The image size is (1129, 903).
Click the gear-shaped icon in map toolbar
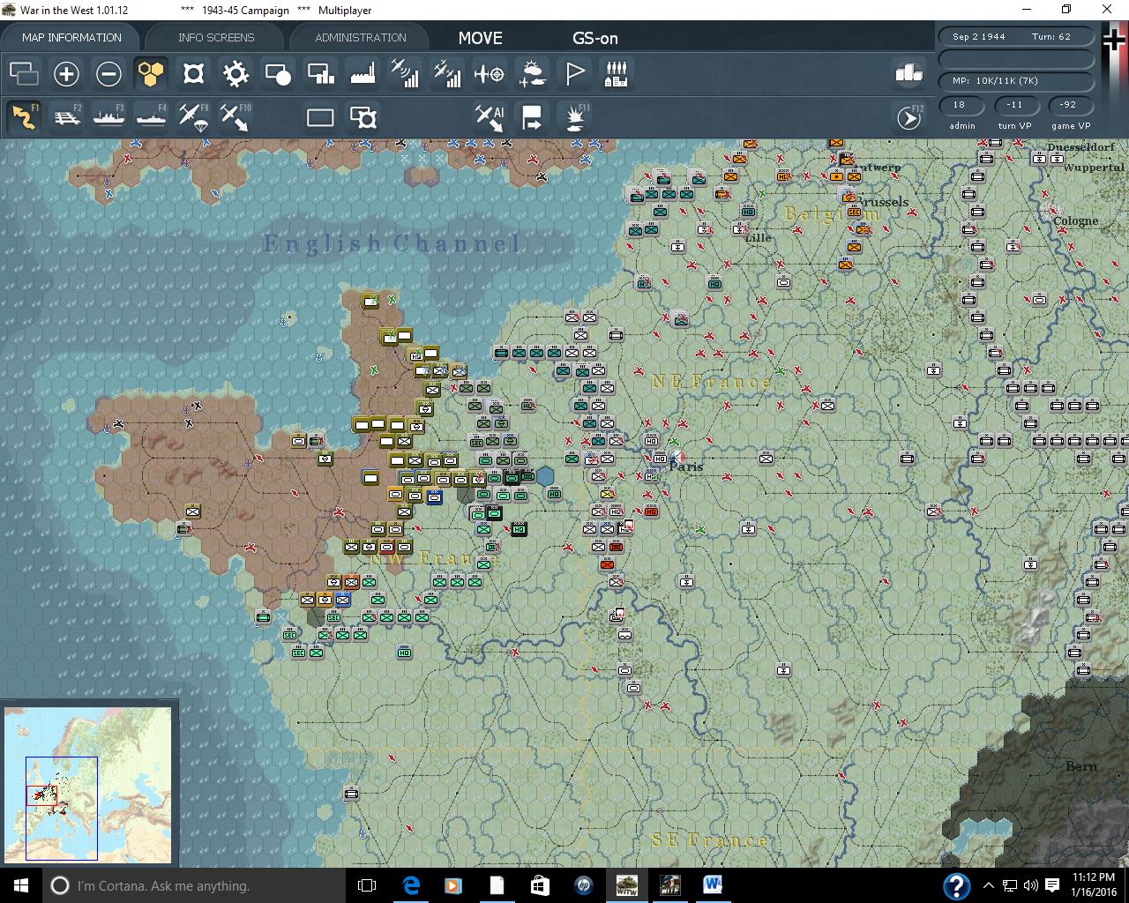pos(236,74)
